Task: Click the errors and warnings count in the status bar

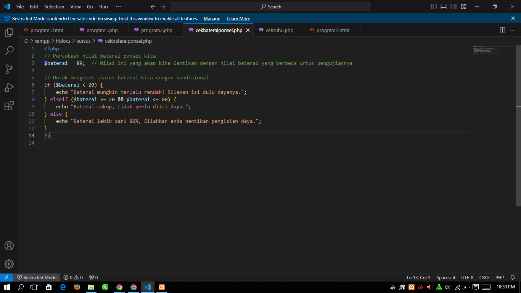Action: [73, 278]
